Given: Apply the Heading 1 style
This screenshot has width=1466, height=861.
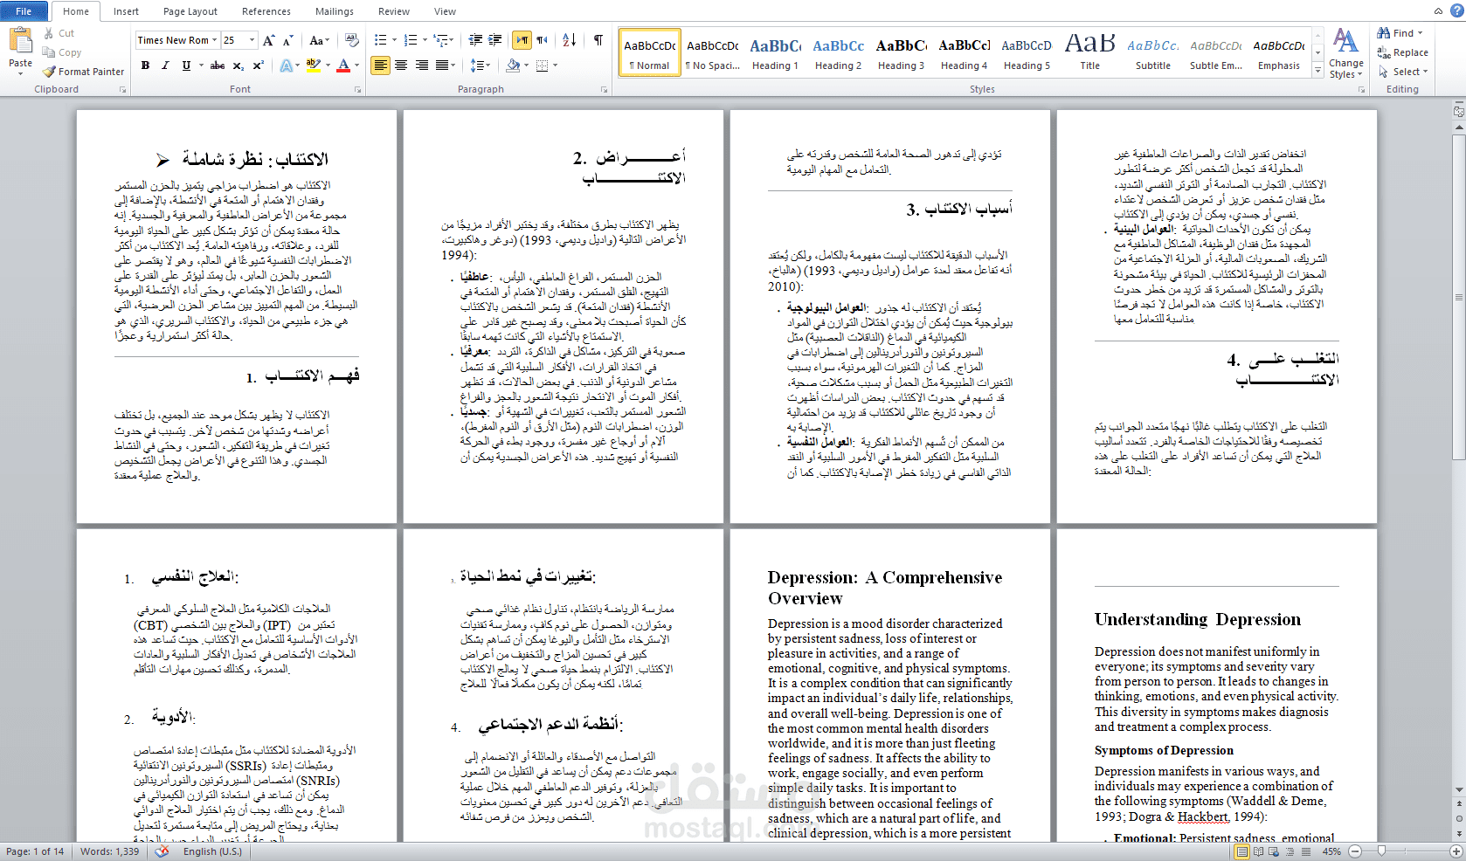Looking at the screenshot, I should pyautogui.click(x=776, y=53).
